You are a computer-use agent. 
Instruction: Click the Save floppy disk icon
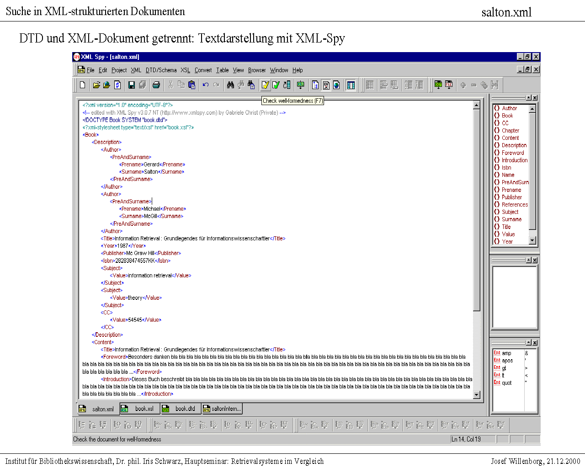click(132, 85)
